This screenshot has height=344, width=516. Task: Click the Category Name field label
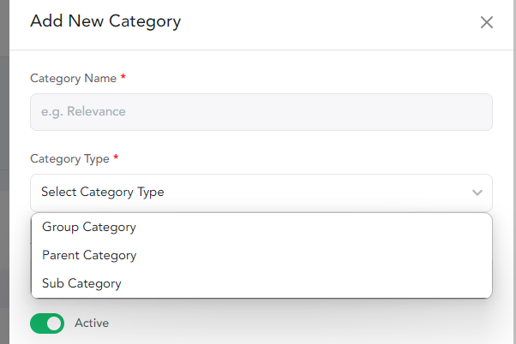(x=74, y=79)
